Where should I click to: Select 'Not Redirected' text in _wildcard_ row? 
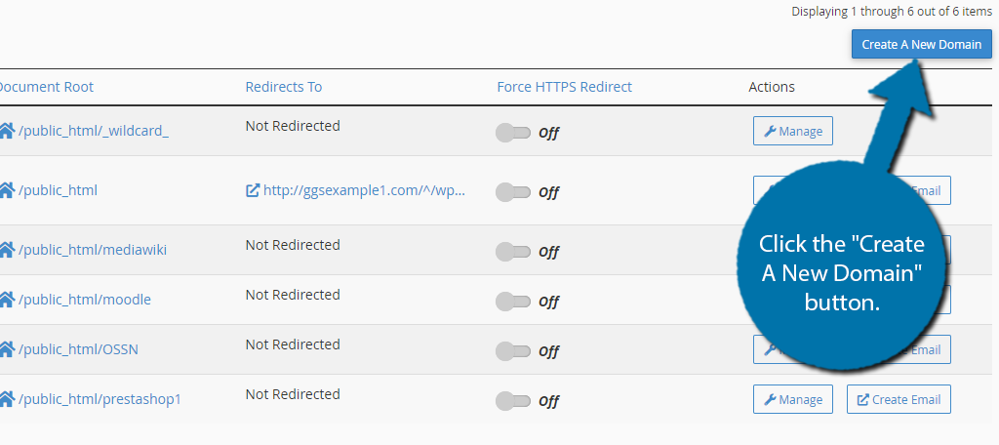(293, 126)
